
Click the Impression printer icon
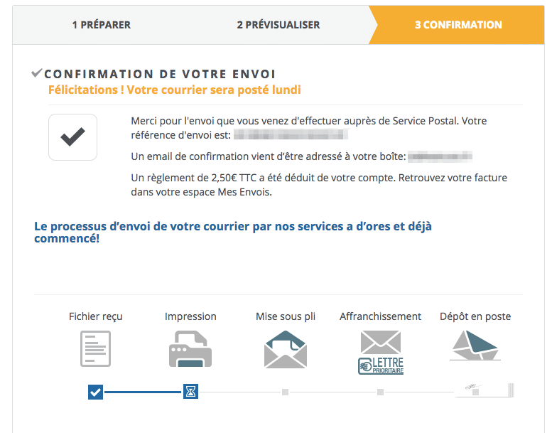190,348
